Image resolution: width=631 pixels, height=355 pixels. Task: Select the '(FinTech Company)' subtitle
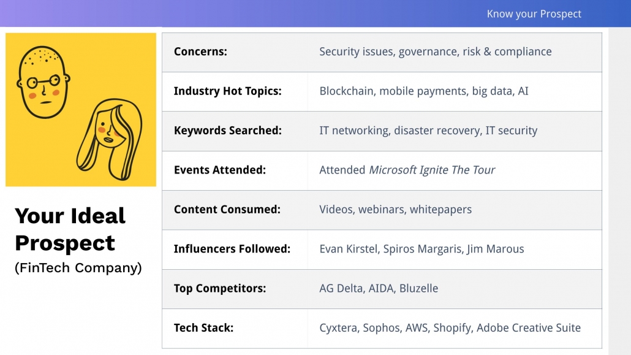78,267
